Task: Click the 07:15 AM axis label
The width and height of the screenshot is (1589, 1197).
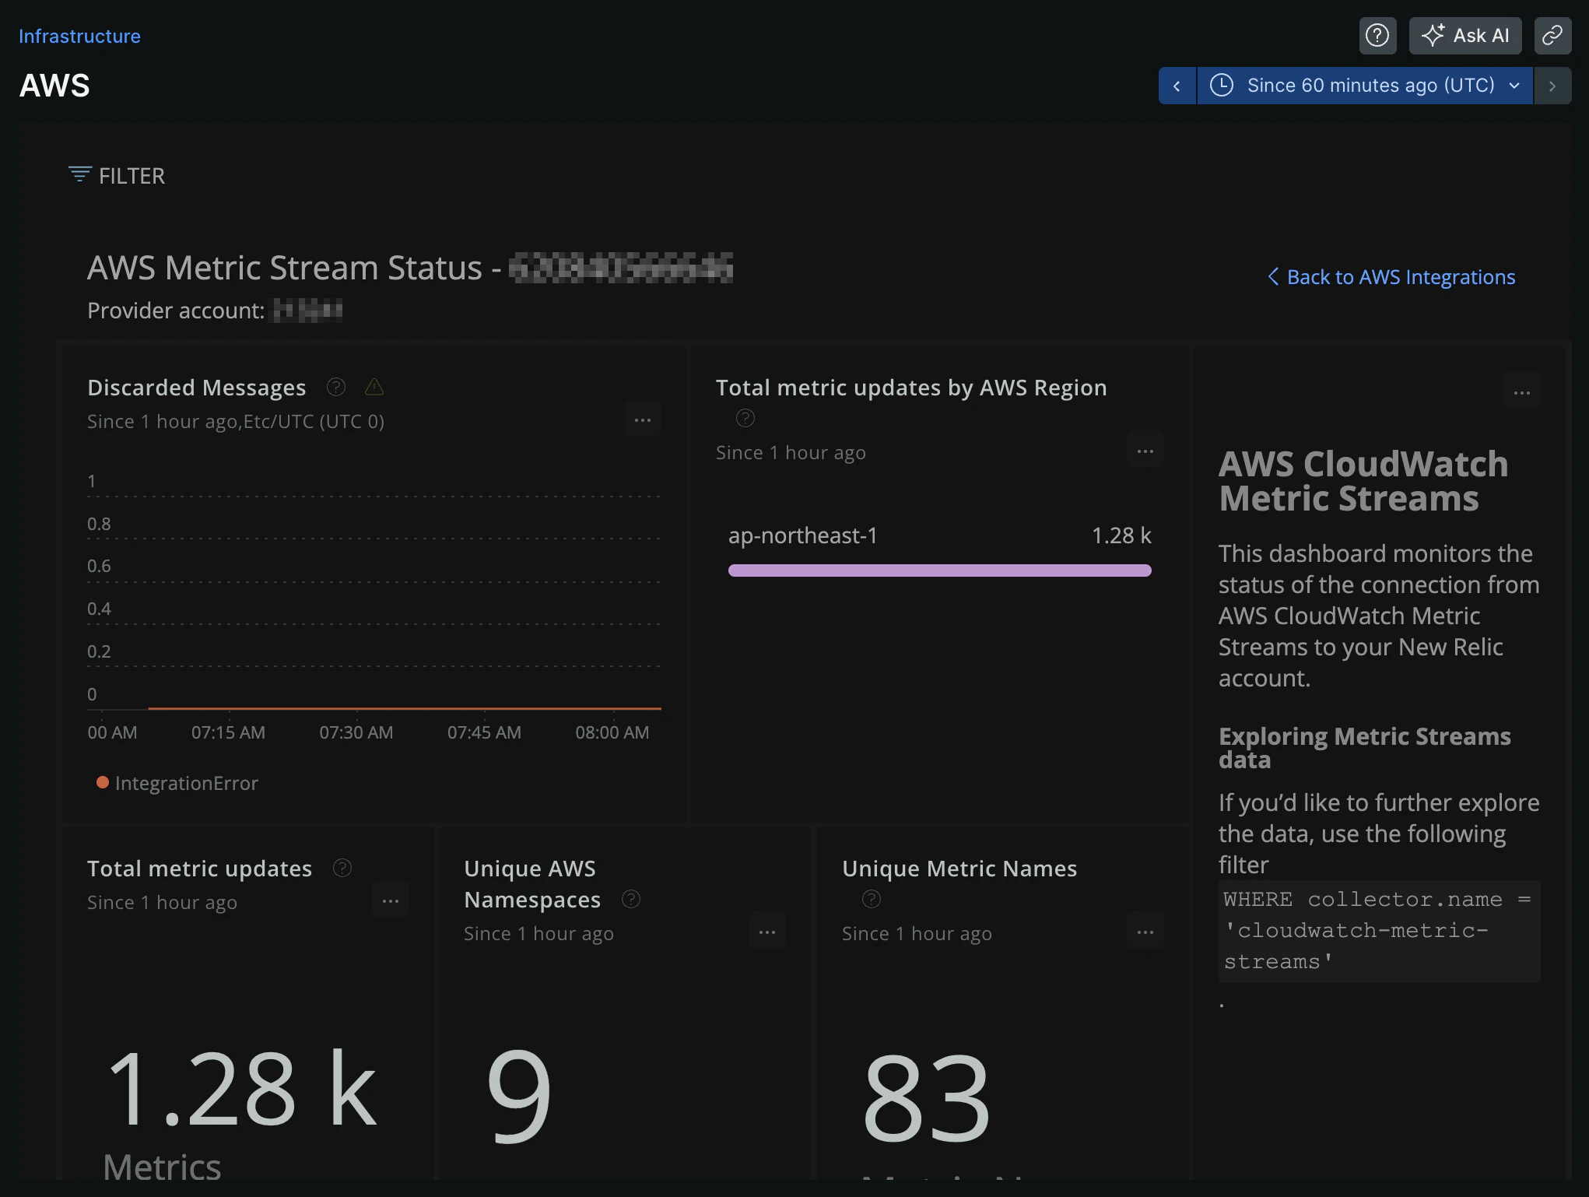Action: click(x=229, y=732)
